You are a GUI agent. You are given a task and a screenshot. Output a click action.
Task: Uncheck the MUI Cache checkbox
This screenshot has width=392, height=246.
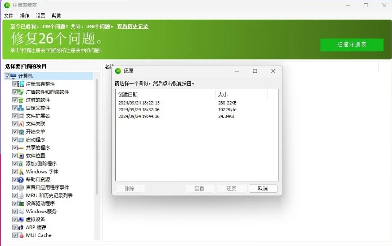pyautogui.click(x=15, y=235)
